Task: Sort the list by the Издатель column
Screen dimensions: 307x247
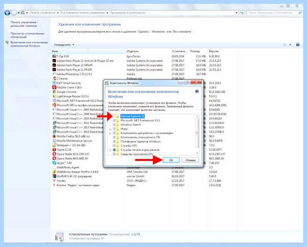Action: click(148, 51)
